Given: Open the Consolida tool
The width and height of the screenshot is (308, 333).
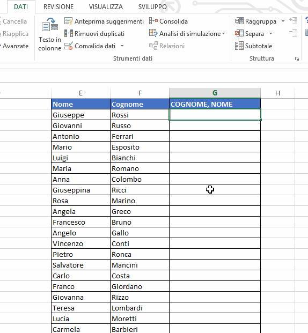Looking at the screenshot, I should 168,21.
